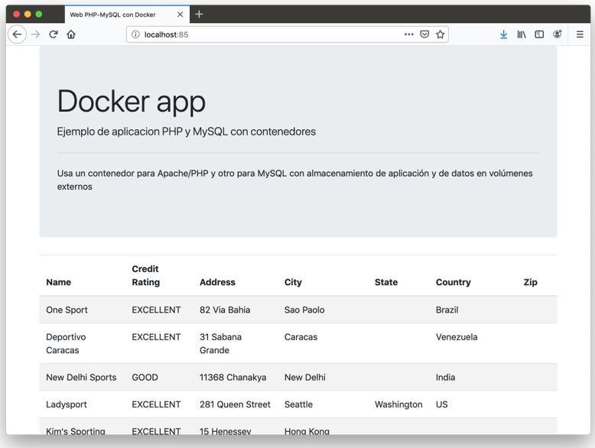
Task: Select the US country cell
Action: click(442, 404)
